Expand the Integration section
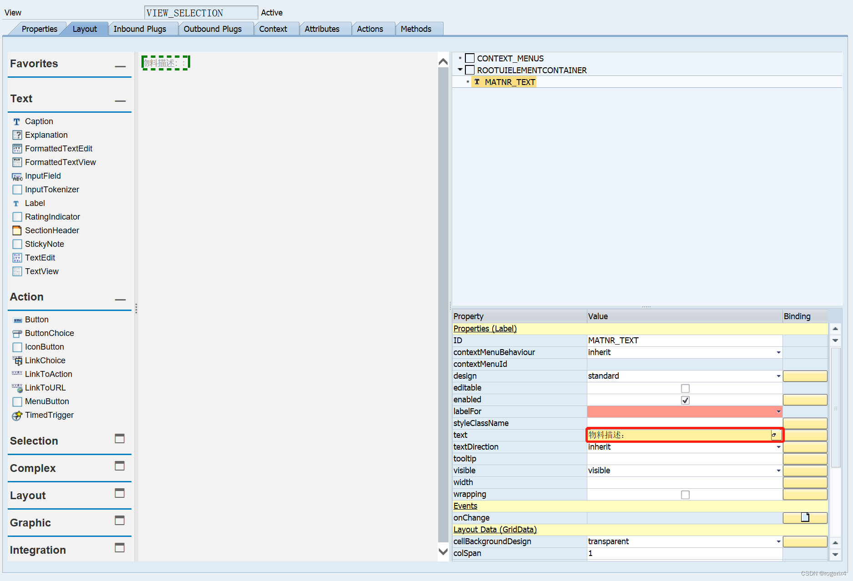 pos(120,548)
